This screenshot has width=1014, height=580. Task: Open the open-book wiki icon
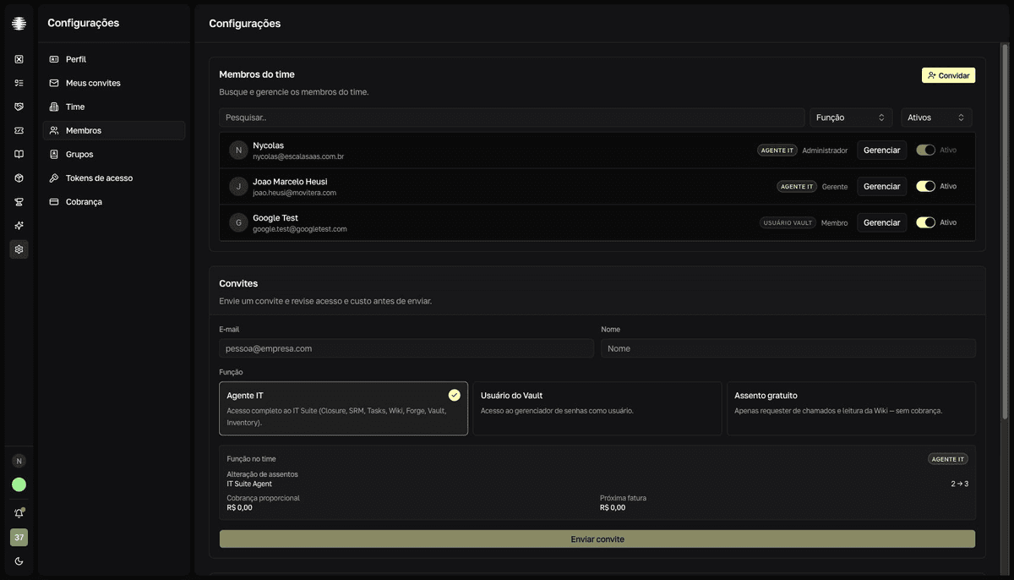click(x=19, y=154)
